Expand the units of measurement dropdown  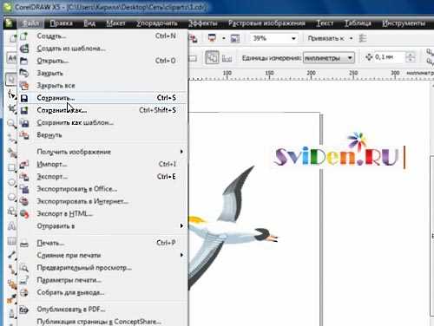point(350,58)
